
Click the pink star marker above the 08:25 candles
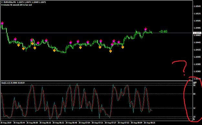tap(145, 29)
